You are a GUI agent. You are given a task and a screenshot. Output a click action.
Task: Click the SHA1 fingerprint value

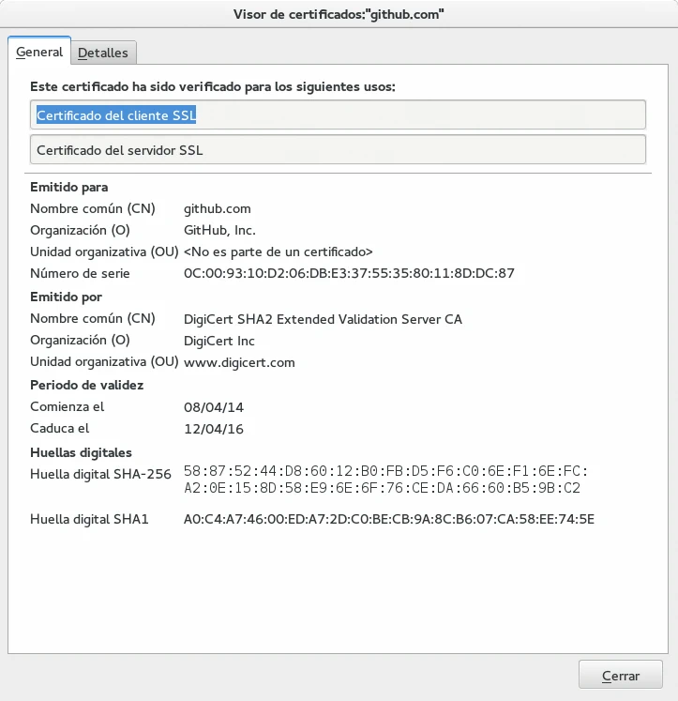coord(389,519)
